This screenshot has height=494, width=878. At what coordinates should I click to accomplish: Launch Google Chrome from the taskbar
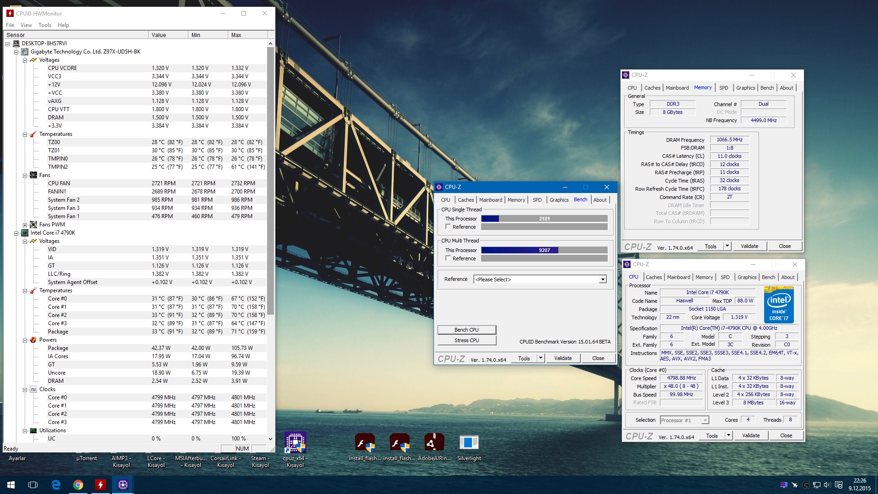78,485
